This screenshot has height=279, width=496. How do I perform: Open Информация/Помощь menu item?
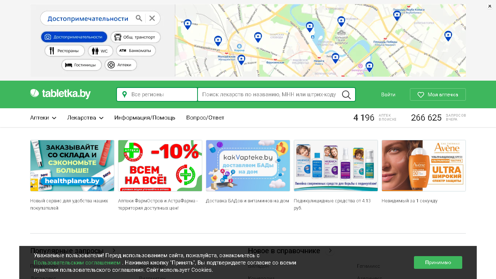[x=145, y=118]
